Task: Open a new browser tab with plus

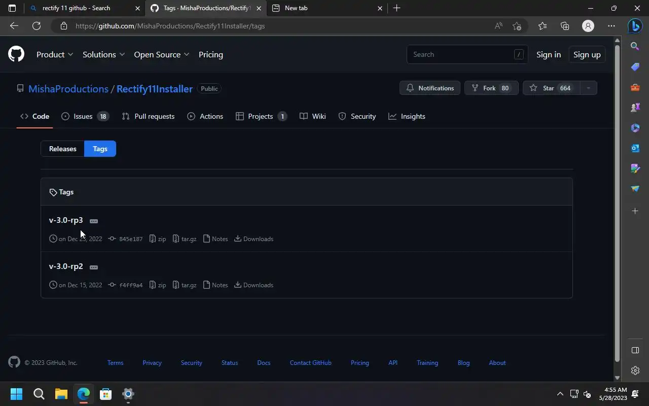Action: [x=396, y=8]
